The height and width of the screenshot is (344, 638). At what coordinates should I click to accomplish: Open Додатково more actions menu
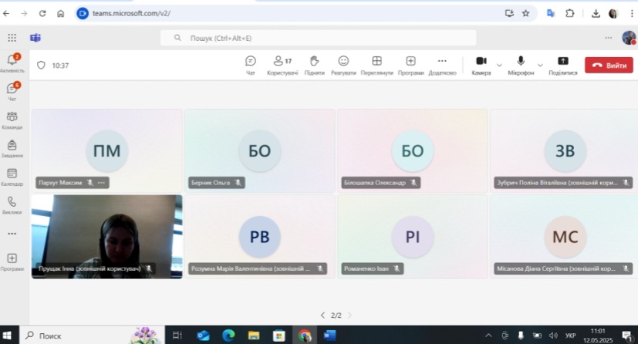coord(442,65)
